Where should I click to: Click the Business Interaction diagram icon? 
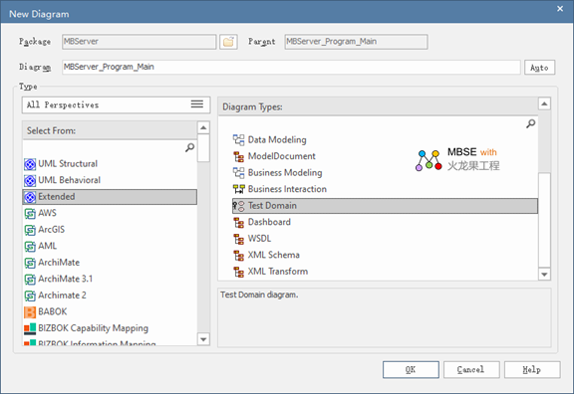point(239,189)
